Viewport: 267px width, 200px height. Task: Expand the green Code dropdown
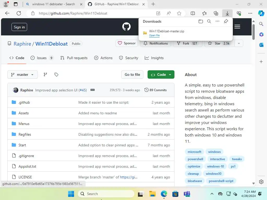161,74
